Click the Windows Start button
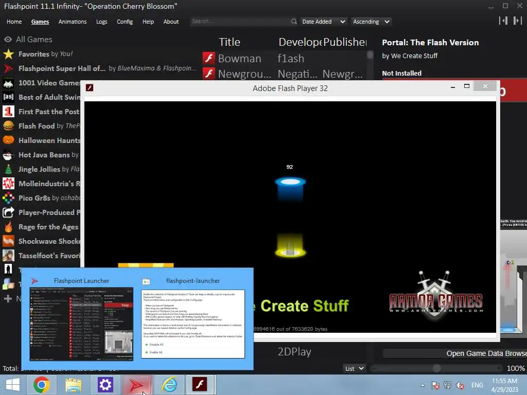Screen dimensions: 527x395 [13, 385]
